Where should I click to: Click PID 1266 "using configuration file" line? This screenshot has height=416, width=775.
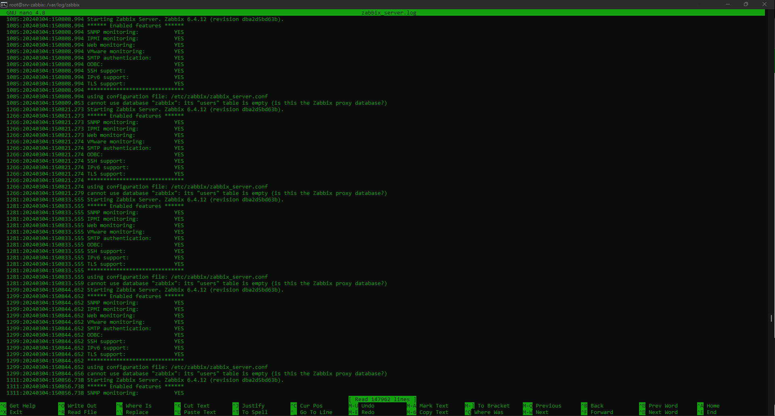click(x=137, y=187)
